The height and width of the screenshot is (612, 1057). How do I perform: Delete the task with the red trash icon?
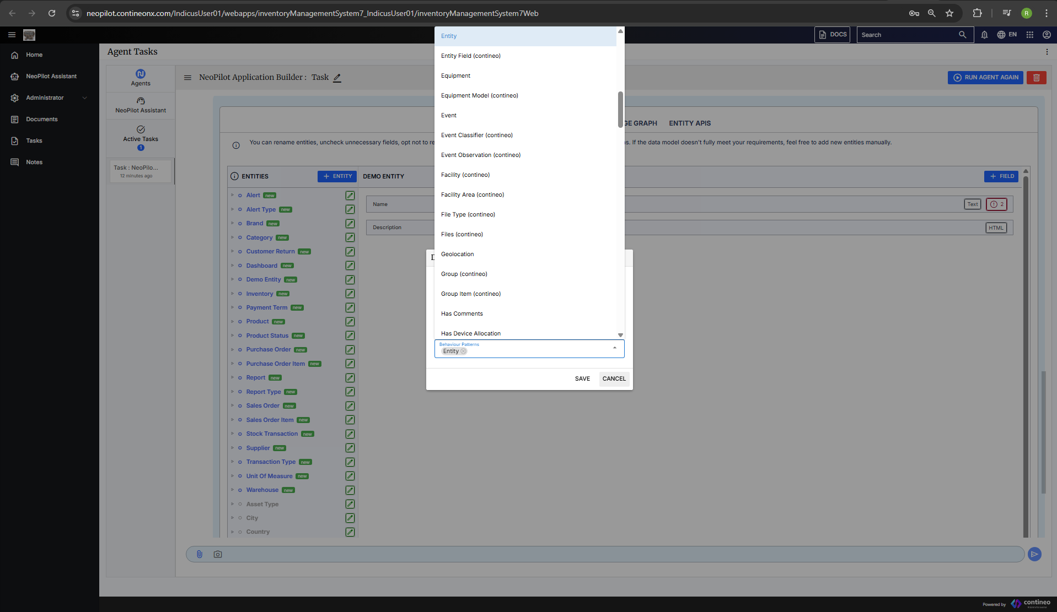point(1037,78)
